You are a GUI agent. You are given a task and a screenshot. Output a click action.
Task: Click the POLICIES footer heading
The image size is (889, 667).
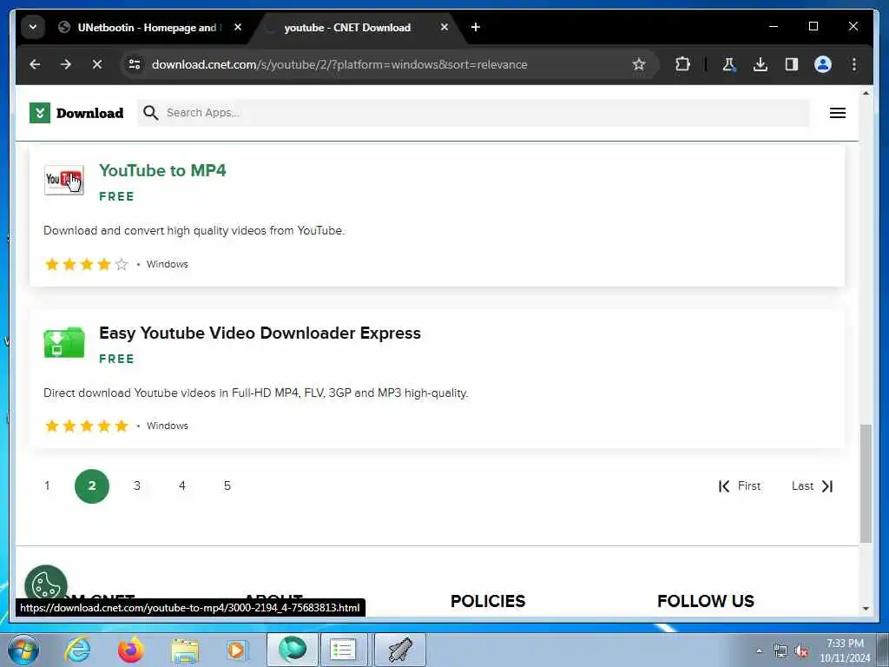488,601
